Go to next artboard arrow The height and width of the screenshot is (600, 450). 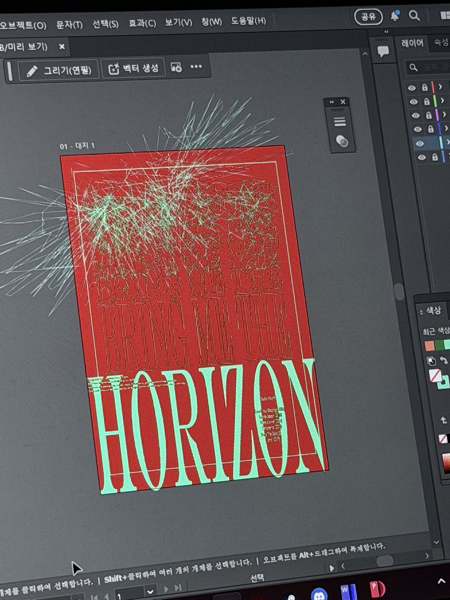click(x=166, y=589)
